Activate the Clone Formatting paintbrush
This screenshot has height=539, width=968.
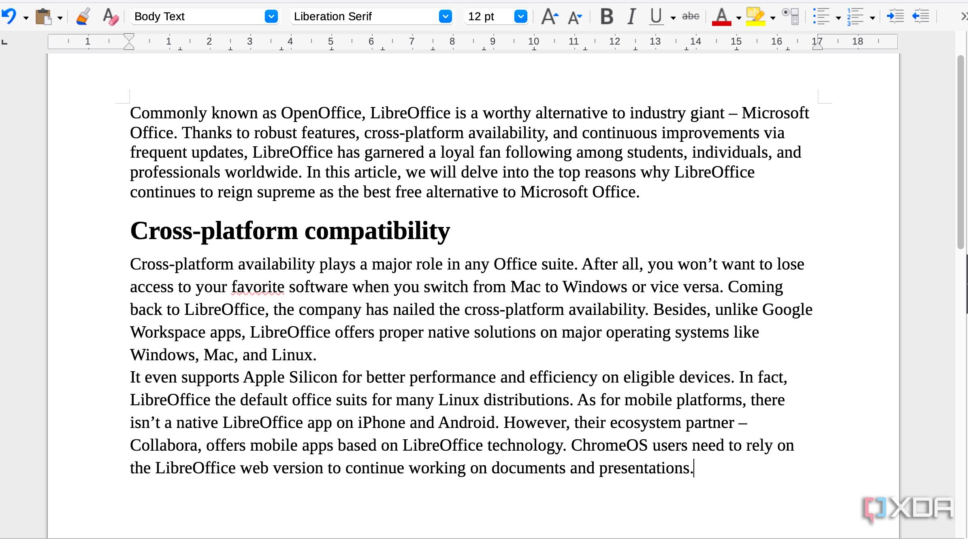pyautogui.click(x=83, y=17)
